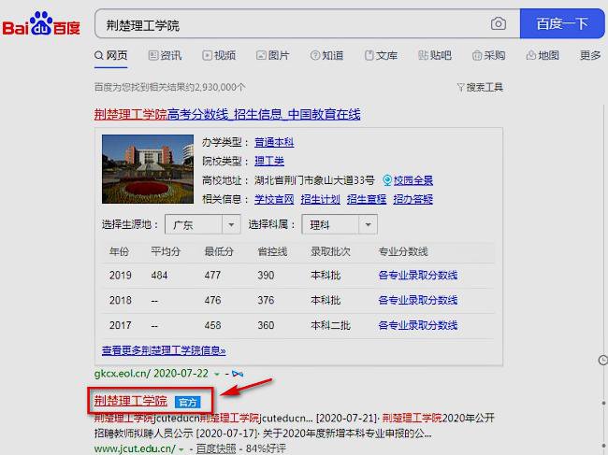
Task: Switch to 资讯 tab
Action: (x=166, y=56)
